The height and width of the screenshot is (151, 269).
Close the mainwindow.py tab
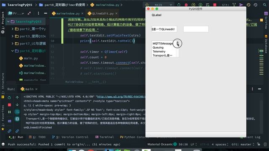(x=82, y=13)
